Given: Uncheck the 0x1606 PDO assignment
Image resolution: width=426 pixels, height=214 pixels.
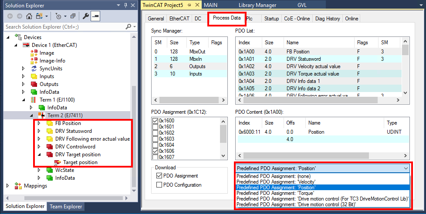Looking at the screenshot, I should (x=155, y=151).
